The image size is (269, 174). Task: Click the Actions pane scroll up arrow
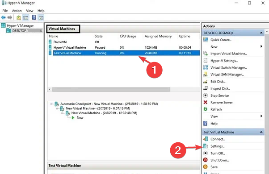tap(267, 32)
